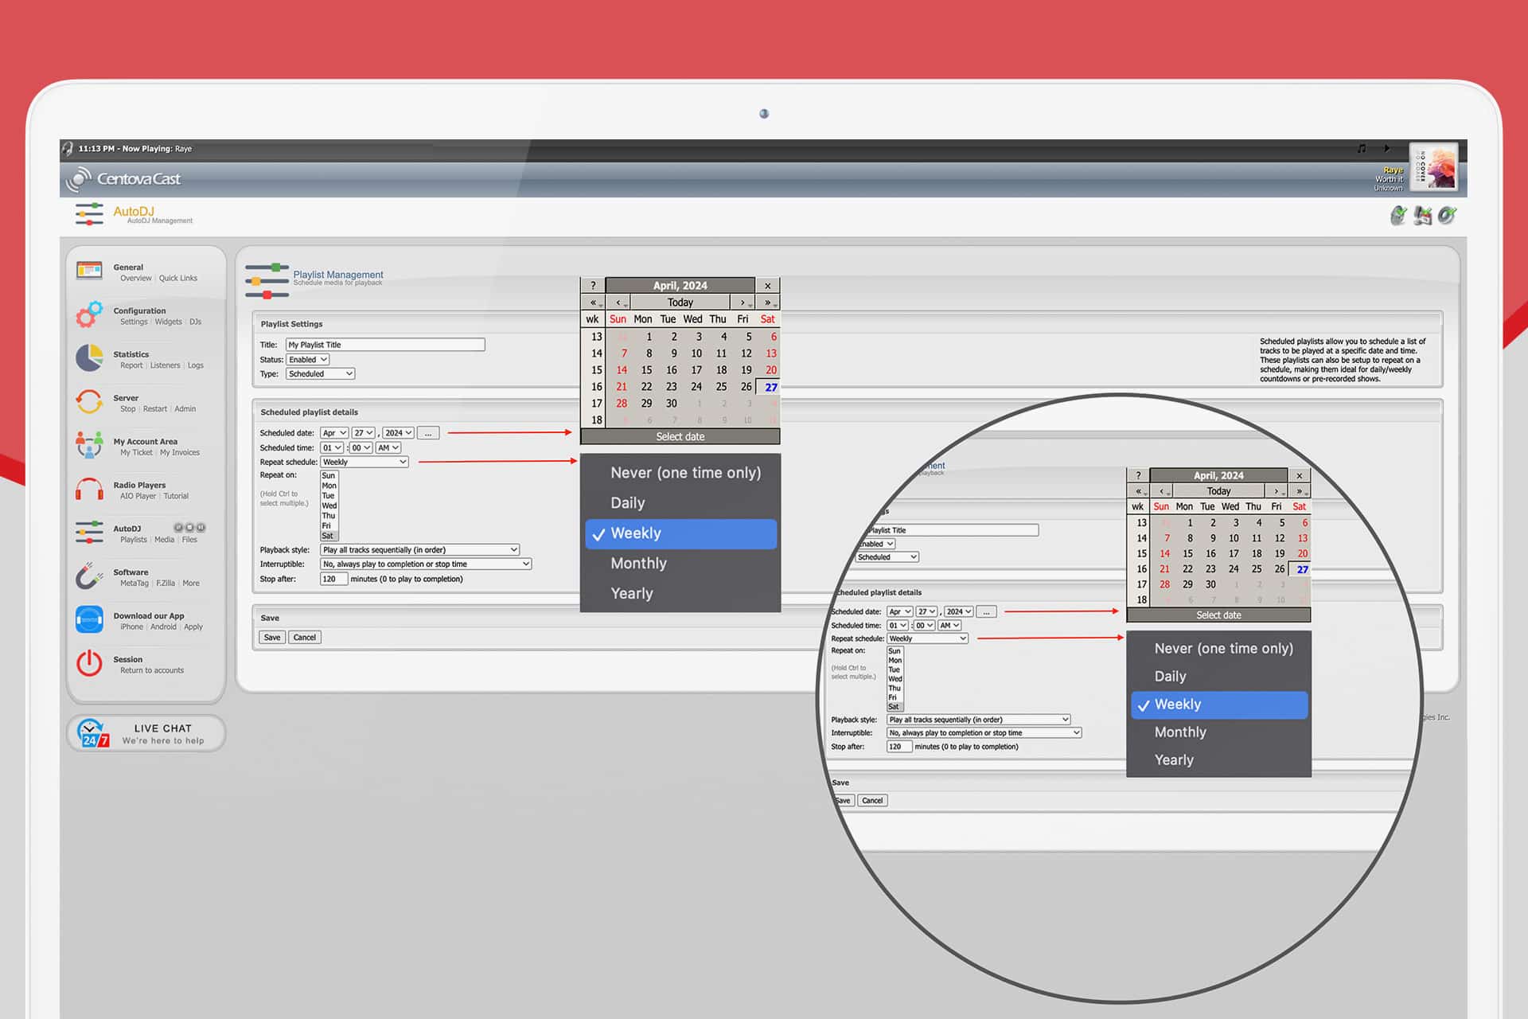Choose Monthly in left dropdown list
Image resolution: width=1528 pixels, height=1019 pixels.
click(x=638, y=564)
